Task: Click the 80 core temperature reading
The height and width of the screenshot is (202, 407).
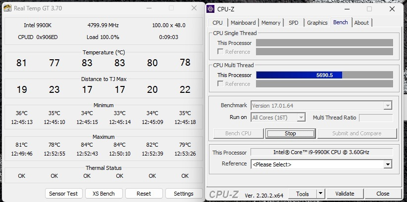Action: pos(153,63)
